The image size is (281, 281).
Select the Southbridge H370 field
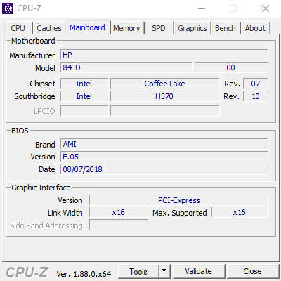(x=164, y=96)
